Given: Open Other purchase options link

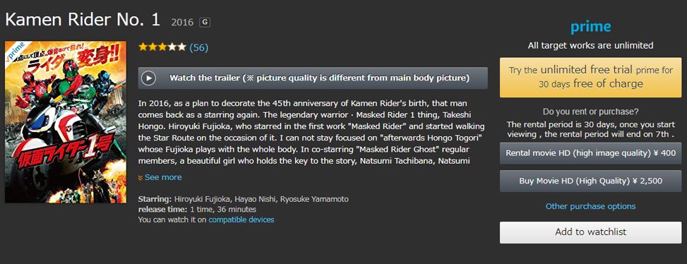Looking at the screenshot, I should pos(590,206).
